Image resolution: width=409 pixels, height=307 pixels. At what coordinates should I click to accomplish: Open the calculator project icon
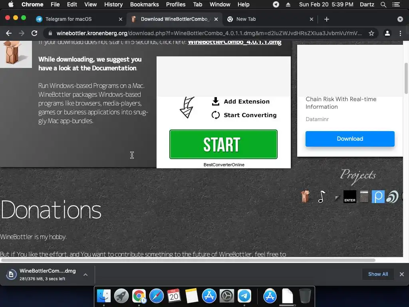(x=364, y=197)
